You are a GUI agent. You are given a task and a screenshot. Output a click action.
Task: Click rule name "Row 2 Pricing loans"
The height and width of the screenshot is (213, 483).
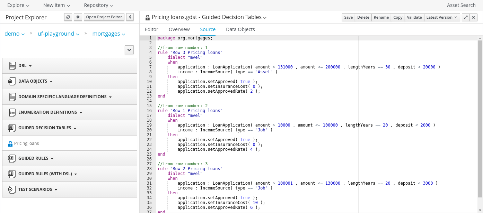click(x=196, y=169)
